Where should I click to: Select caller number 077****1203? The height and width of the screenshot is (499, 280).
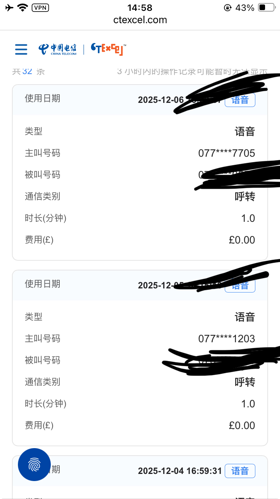[227, 339]
